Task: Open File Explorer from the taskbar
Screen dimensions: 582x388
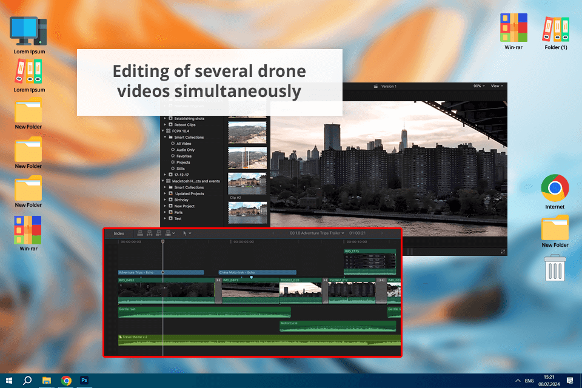Action: [47, 381]
